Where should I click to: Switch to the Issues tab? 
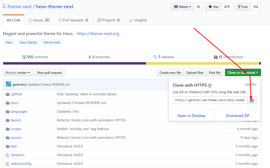[39, 20]
